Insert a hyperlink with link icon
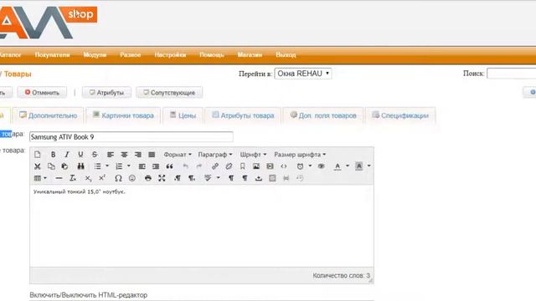The width and height of the screenshot is (536, 301). tap(215, 166)
